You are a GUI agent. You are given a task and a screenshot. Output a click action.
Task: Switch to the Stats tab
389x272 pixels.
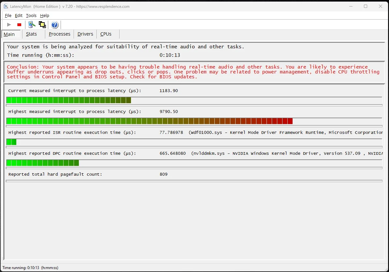tap(32, 34)
